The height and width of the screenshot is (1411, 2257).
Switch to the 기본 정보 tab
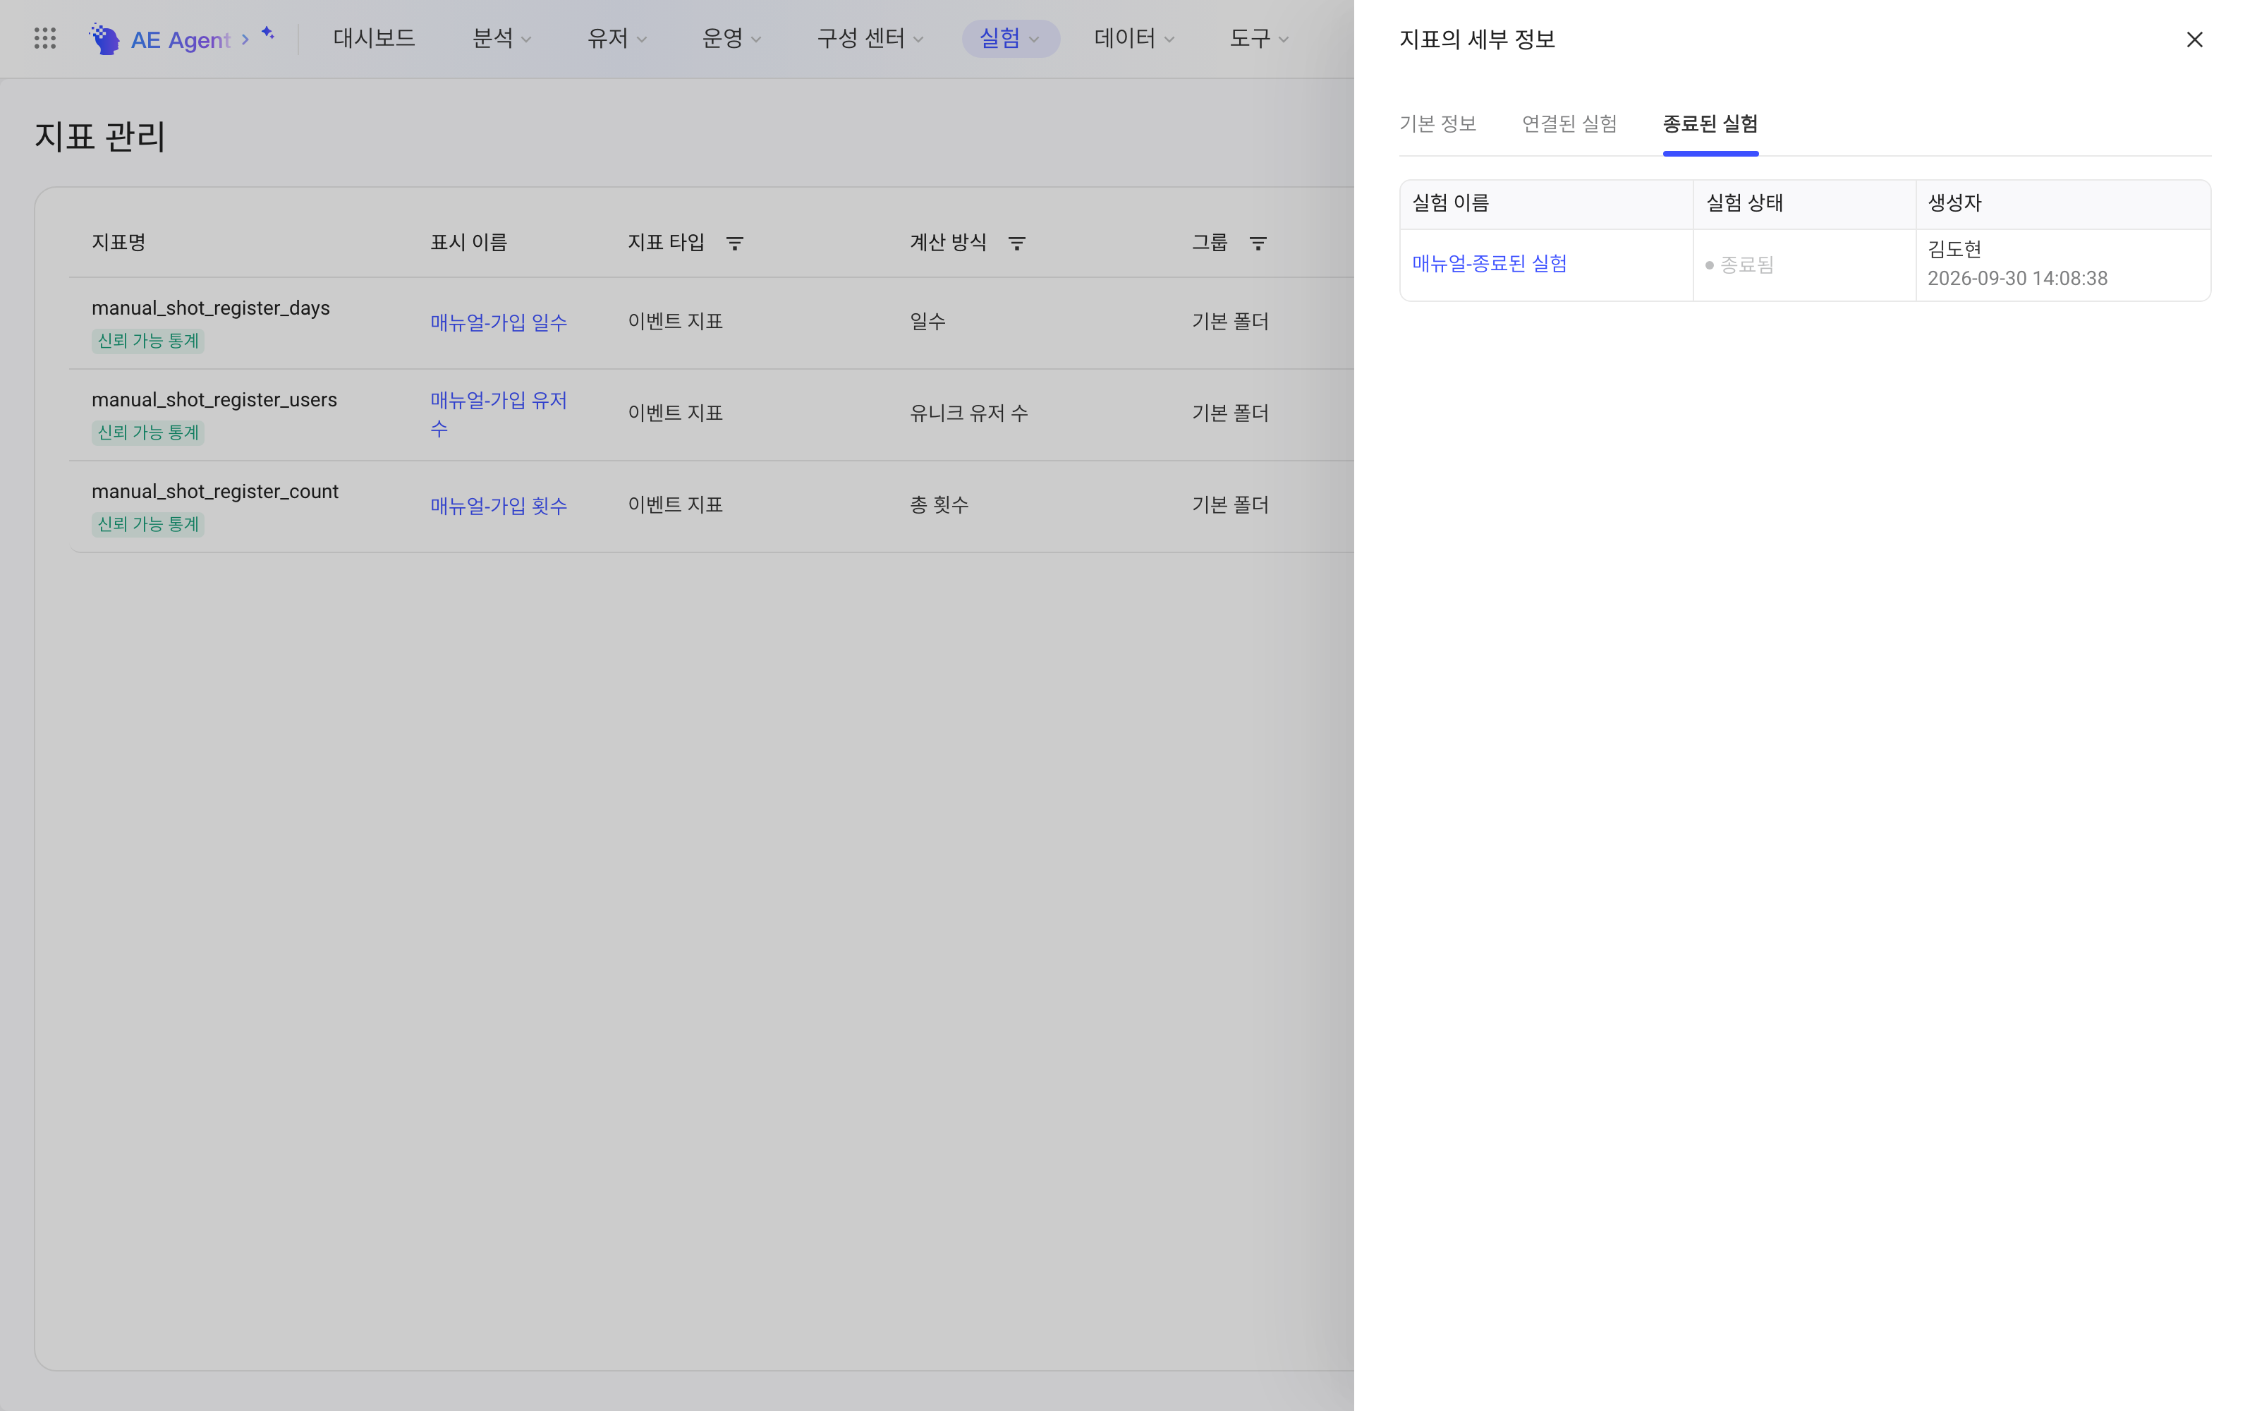click(x=1437, y=123)
